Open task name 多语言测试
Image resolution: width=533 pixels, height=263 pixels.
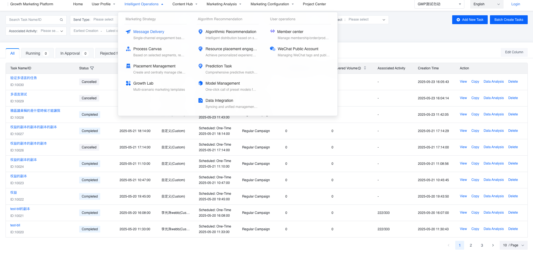19,94
